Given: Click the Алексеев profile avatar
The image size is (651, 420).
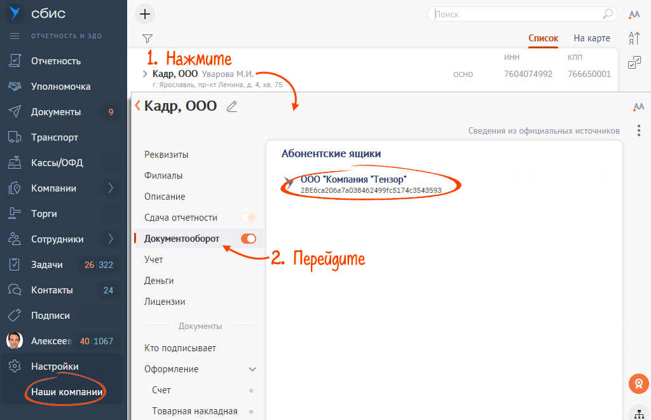Looking at the screenshot, I should coord(15,340).
